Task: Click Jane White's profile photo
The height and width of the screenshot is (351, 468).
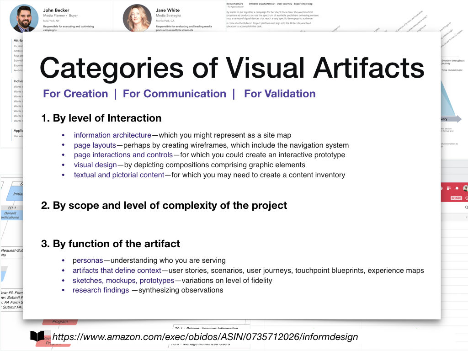Action: 137,18
